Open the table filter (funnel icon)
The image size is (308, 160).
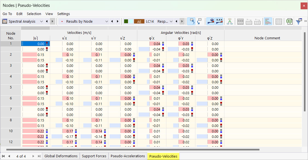[x=299, y=21]
